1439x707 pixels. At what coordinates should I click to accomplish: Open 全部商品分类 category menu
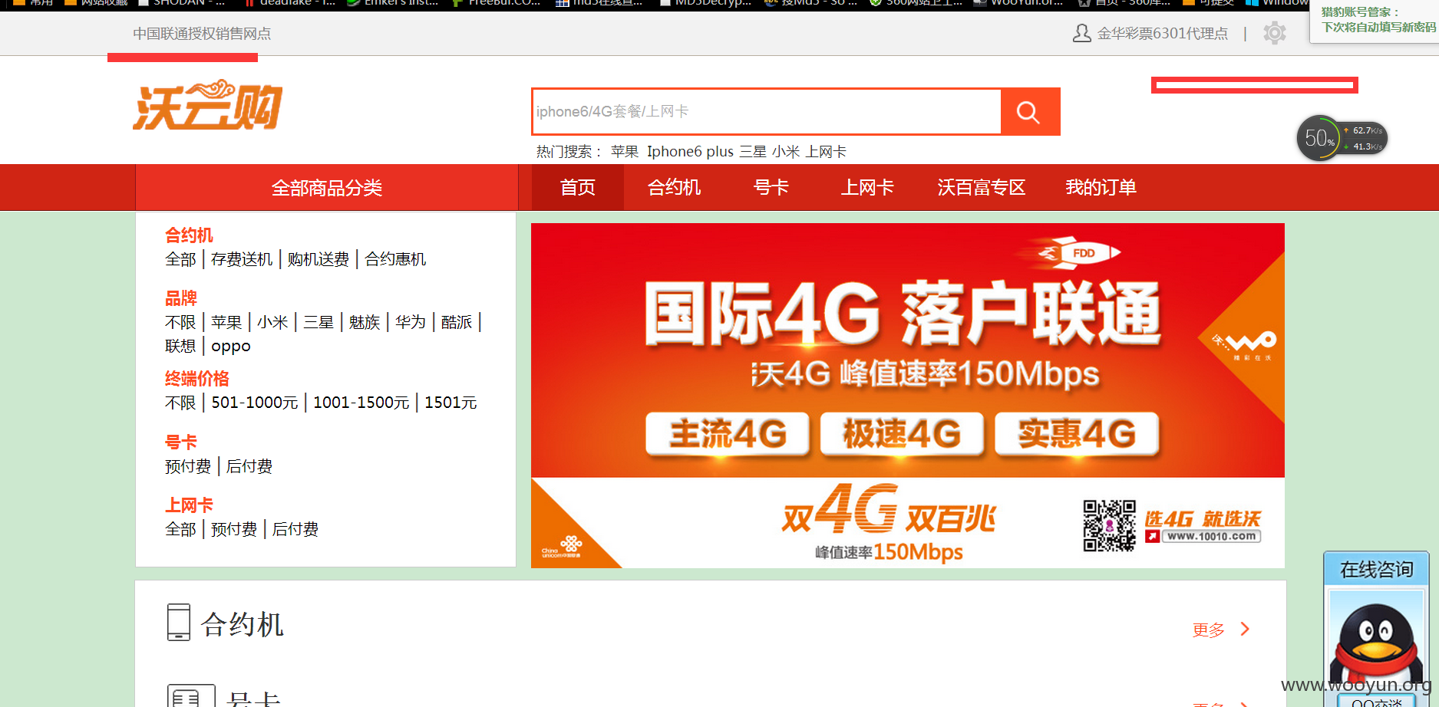327,188
